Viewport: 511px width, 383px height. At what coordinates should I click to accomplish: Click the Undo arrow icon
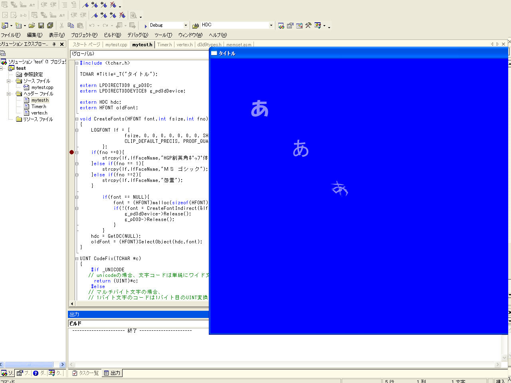(x=92, y=26)
